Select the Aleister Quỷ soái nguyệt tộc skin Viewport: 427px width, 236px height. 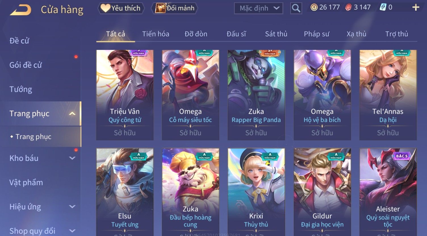[388, 192]
